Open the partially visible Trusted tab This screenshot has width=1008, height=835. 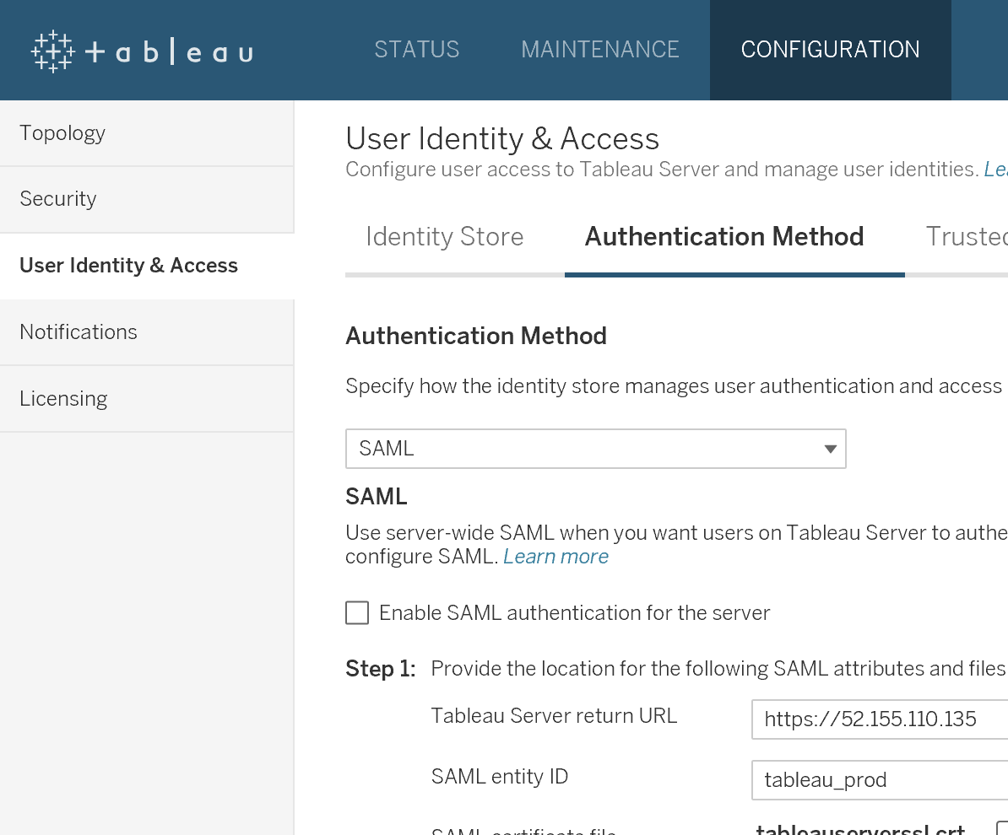966,237
